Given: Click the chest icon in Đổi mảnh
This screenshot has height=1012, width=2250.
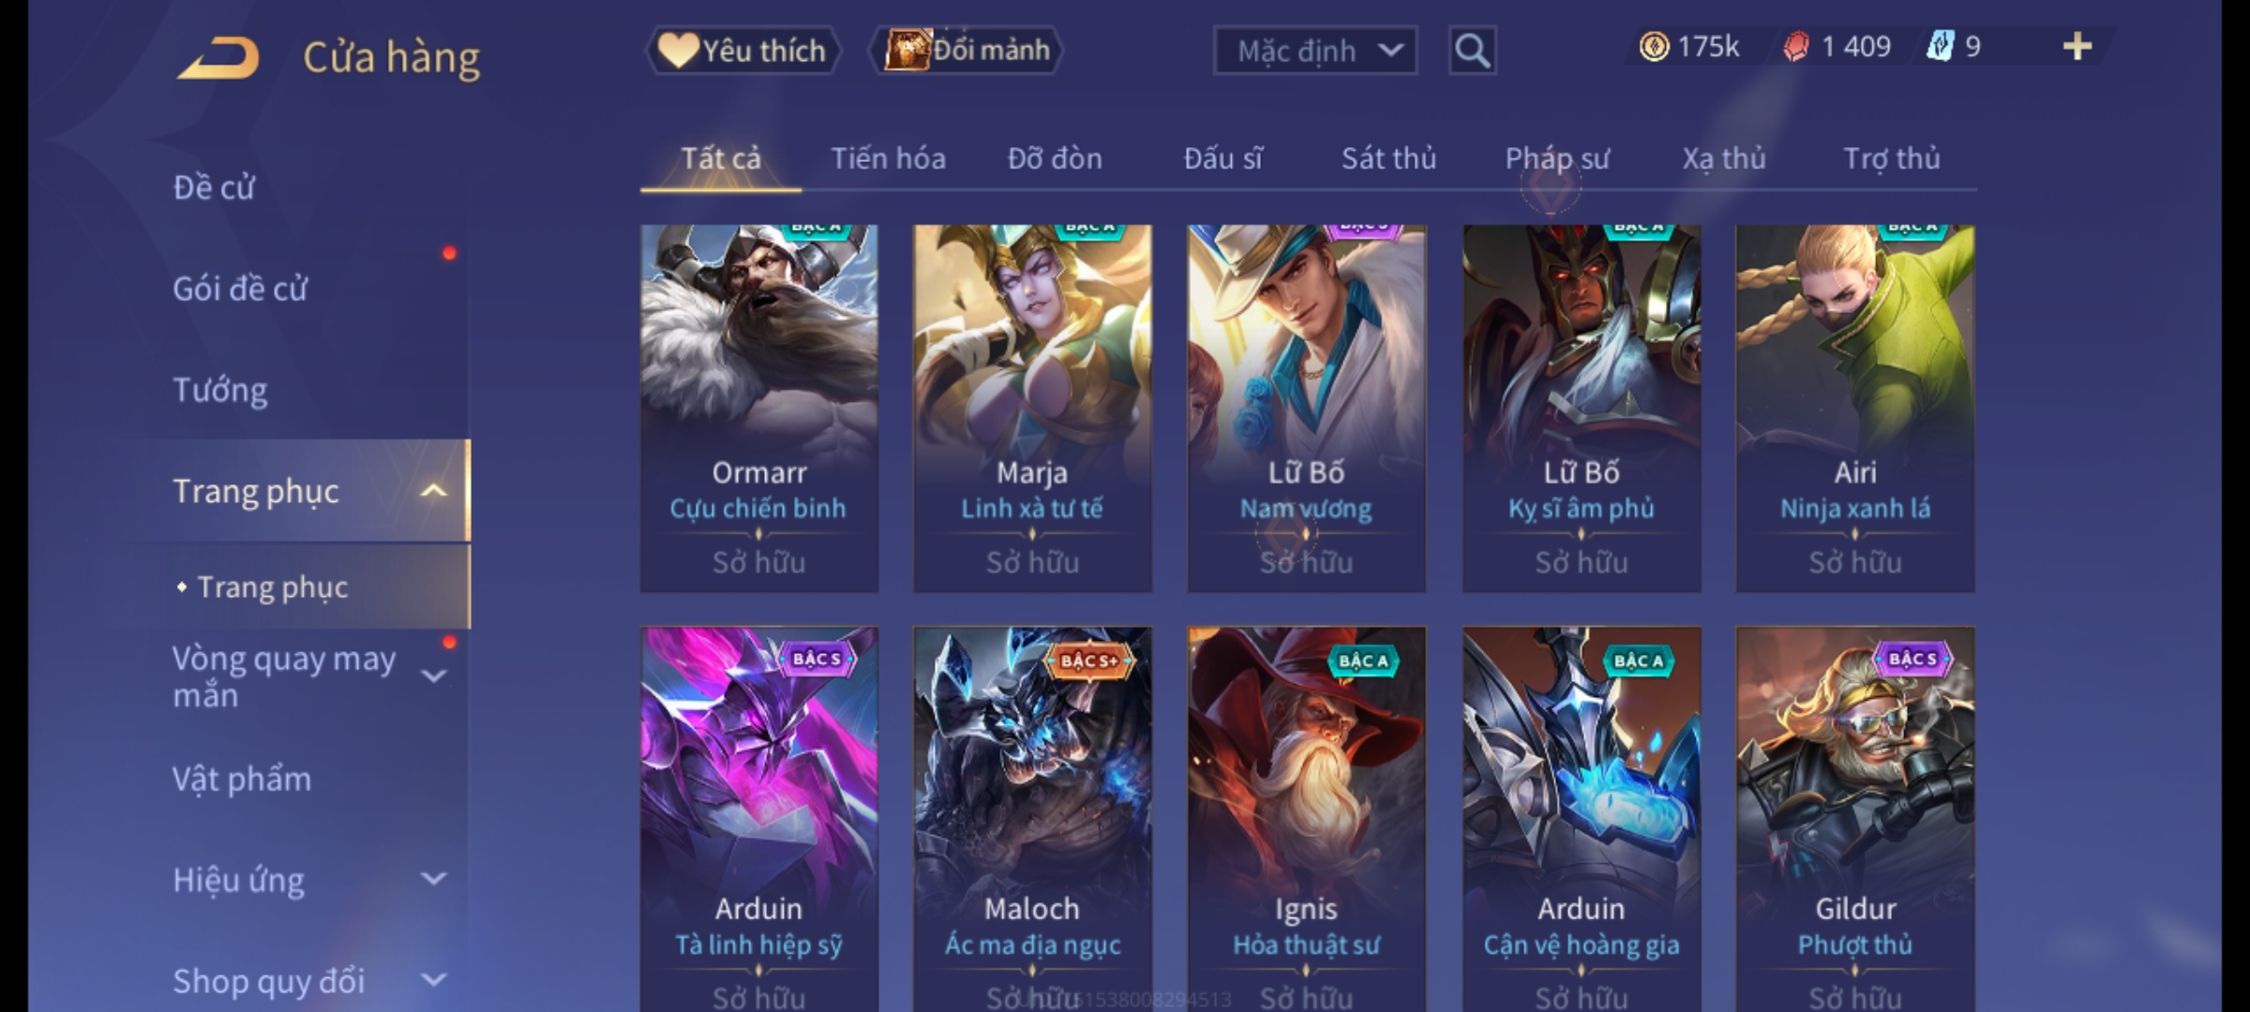Looking at the screenshot, I should 906,50.
